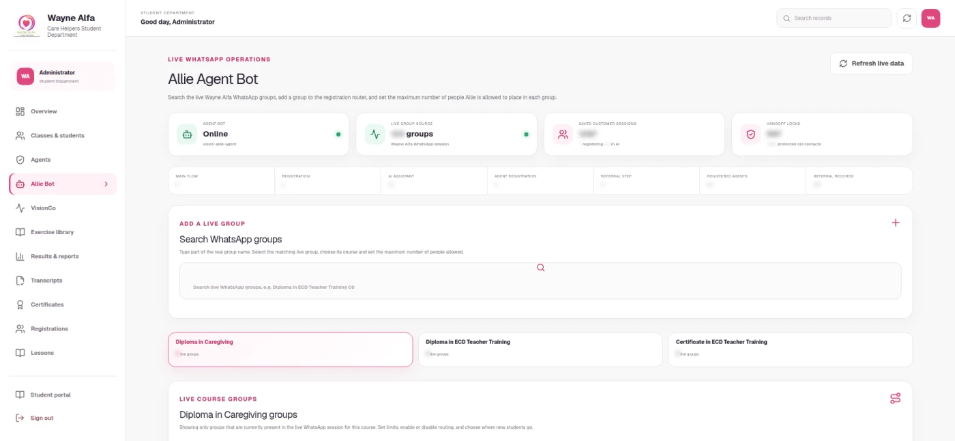
Task: Open the Certificates menu item
Action: [x=63, y=304]
